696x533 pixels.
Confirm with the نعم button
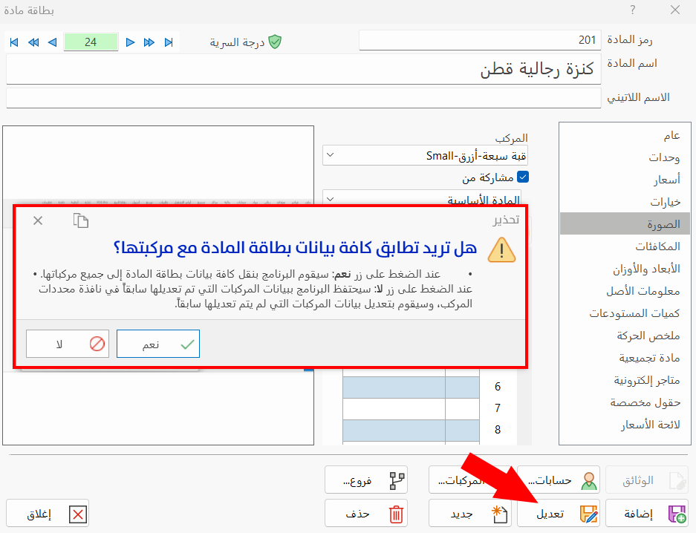(158, 344)
